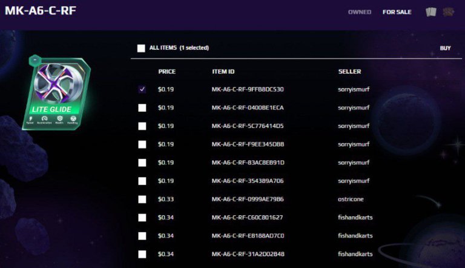Switch to the Owned tab
Viewport: 465px width, 268px height.
point(360,12)
